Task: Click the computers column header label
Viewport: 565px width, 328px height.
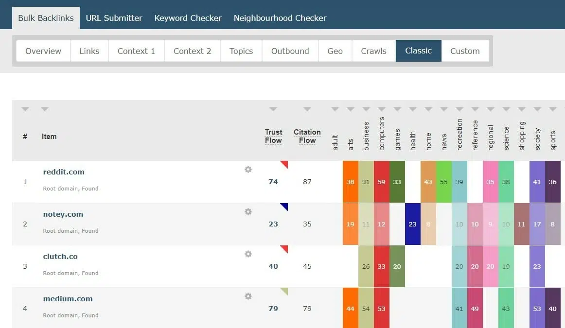Action: [x=382, y=134]
